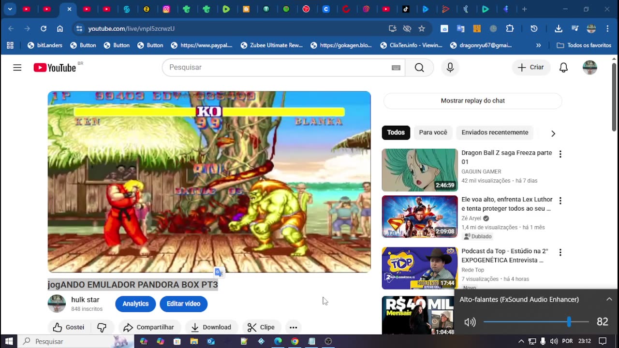Open the GAGUIN GAMER channel name
619x348 pixels.
coord(481,172)
